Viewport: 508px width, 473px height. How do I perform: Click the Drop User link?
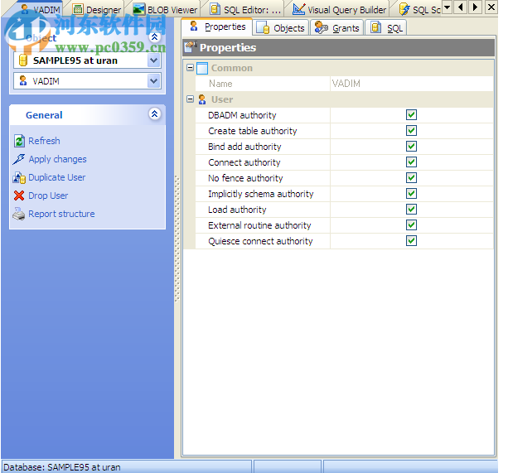(x=48, y=195)
